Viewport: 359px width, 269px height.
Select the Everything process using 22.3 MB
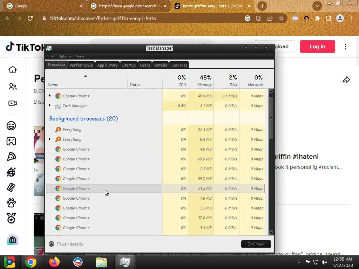click(x=155, y=130)
